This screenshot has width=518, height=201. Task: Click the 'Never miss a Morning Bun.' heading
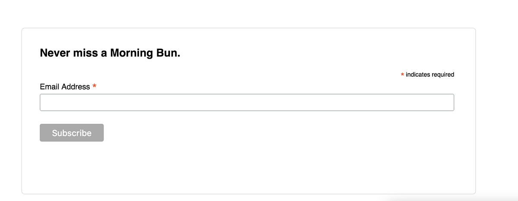click(110, 53)
